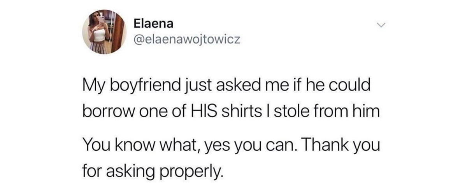Expand the tweet options chevron

tap(381, 26)
